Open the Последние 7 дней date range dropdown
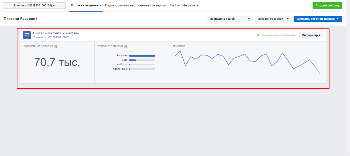 [x=230, y=19]
